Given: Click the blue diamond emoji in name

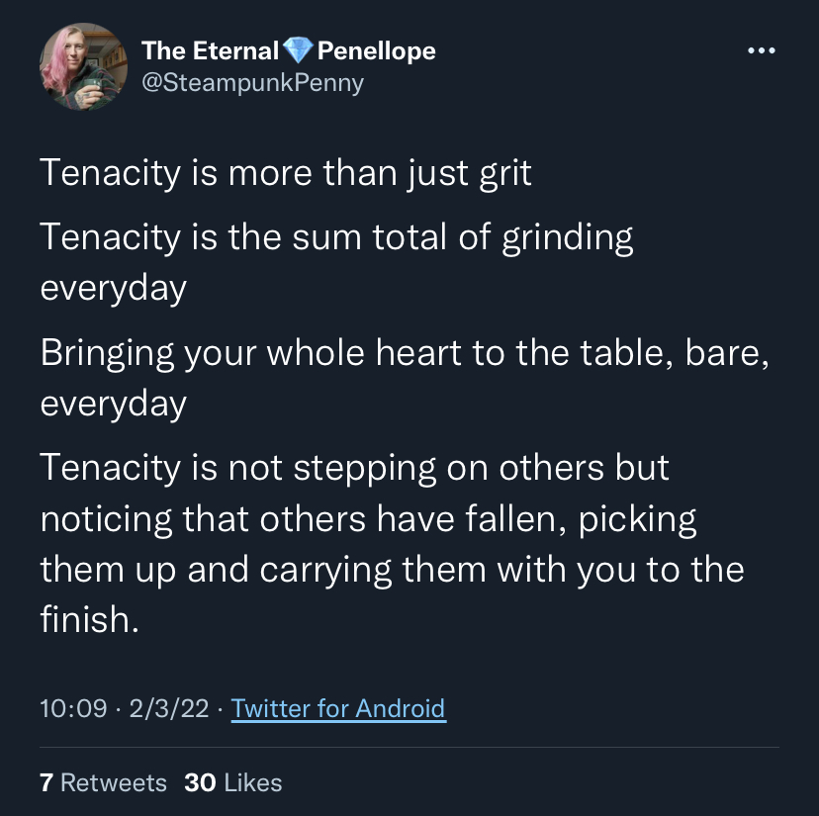Looking at the screenshot, I should coord(298,50).
